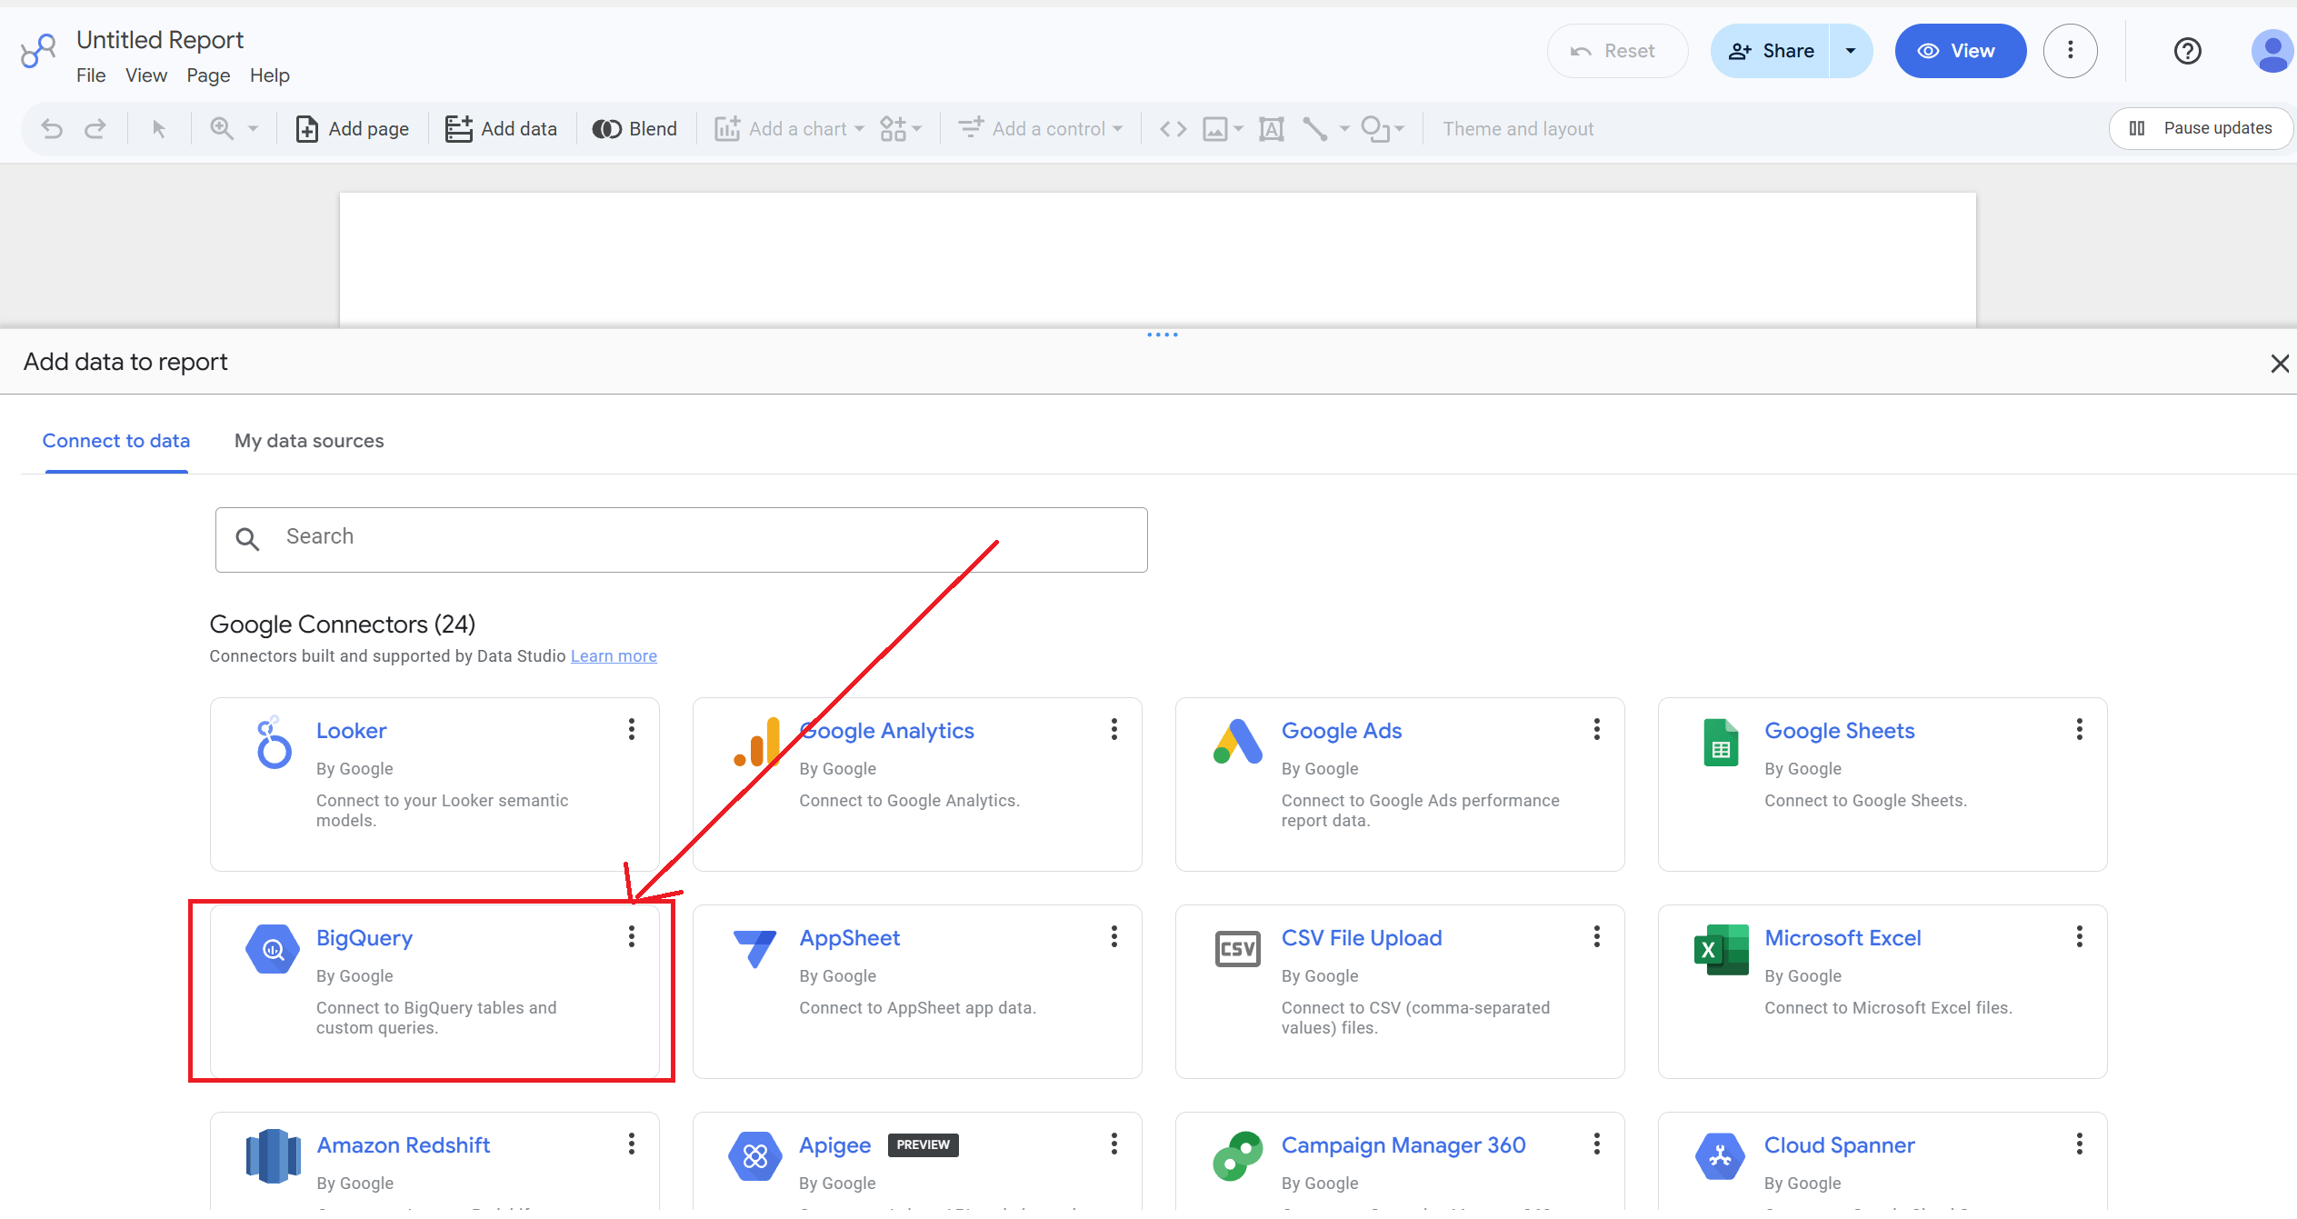This screenshot has height=1219, width=2297.
Task: Expand the Share options dropdown arrow
Action: [x=1851, y=51]
